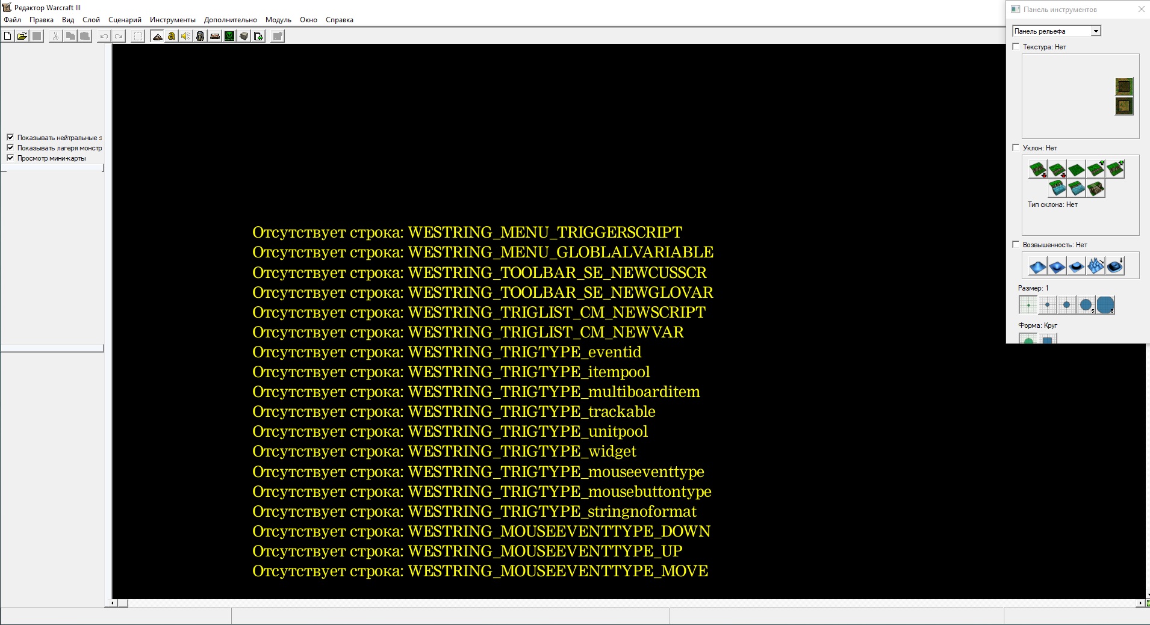Activate the dashed-square selection tool
Viewport: 1150px width, 625px height.
coord(138,36)
